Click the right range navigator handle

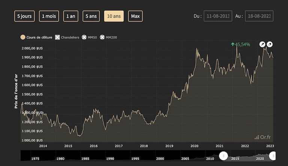coord(273,156)
